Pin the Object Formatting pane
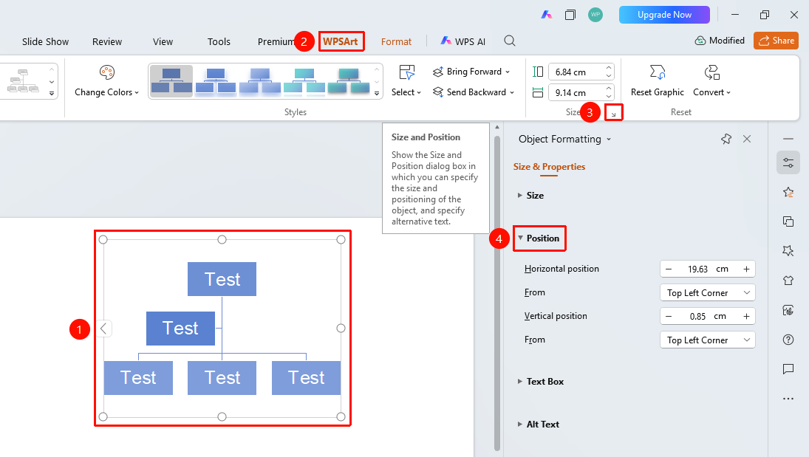 pos(726,139)
